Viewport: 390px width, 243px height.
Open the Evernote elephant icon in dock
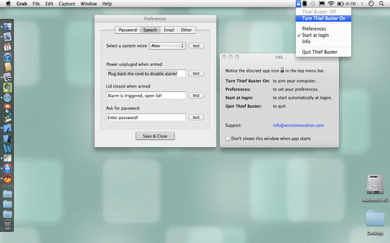[7, 87]
